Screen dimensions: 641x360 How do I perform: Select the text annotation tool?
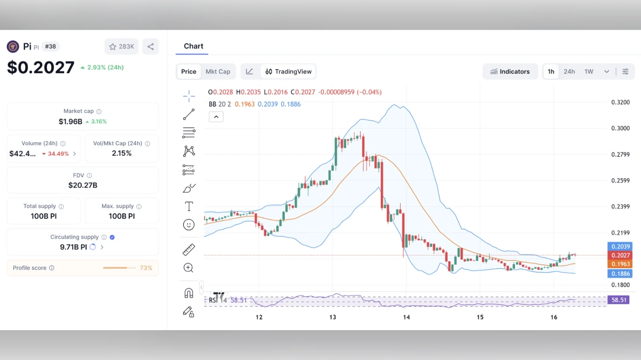(189, 206)
